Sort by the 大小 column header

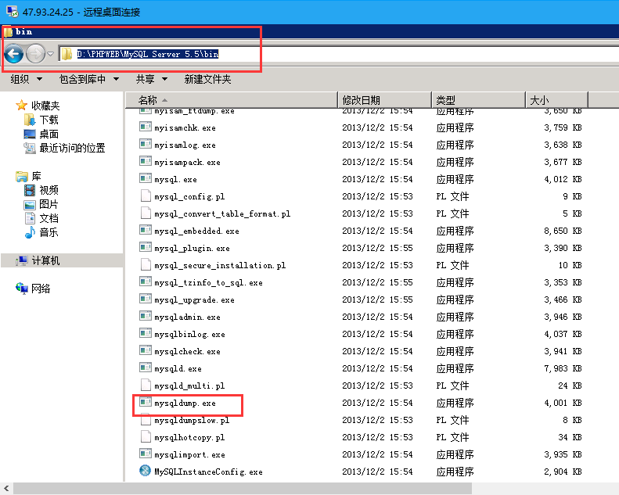click(x=539, y=100)
